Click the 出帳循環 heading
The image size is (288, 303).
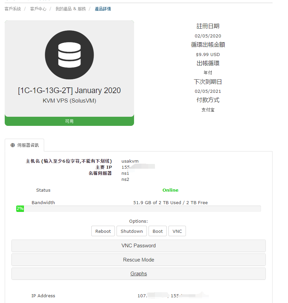coord(208,63)
